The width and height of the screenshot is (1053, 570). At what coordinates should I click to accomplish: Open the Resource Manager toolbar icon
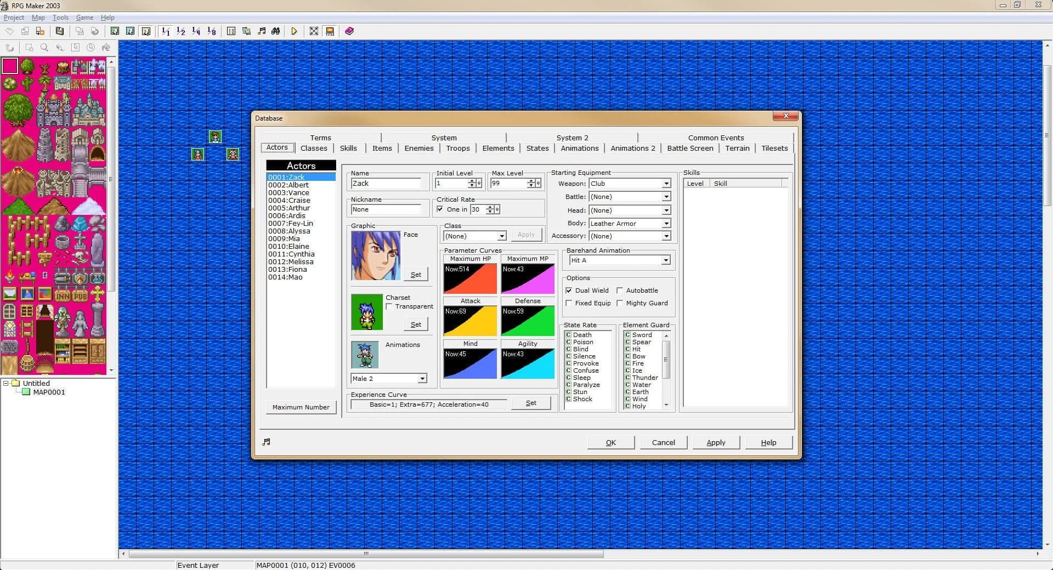point(246,31)
